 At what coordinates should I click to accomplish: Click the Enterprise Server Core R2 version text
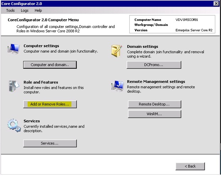[194, 30]
